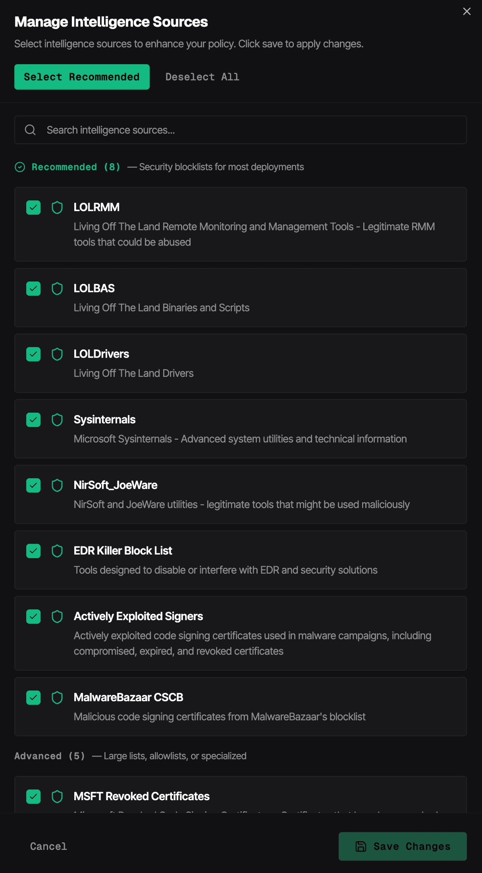Uncheck the MalwareBazaar CSCB source
482x873 pixels.
pos(33,698)
